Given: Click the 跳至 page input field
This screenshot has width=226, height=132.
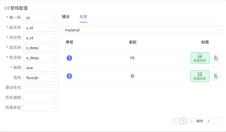Looking at the screenshot, I should click(214, 121).
